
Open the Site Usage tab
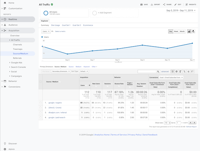55,25
